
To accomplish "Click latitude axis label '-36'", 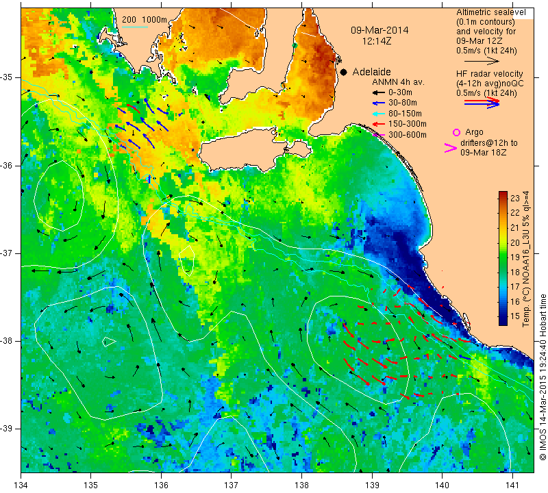I will click(x=7, y=165).
